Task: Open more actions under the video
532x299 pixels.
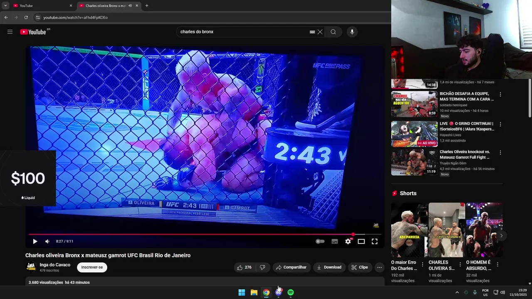Action: coord(379,267)
